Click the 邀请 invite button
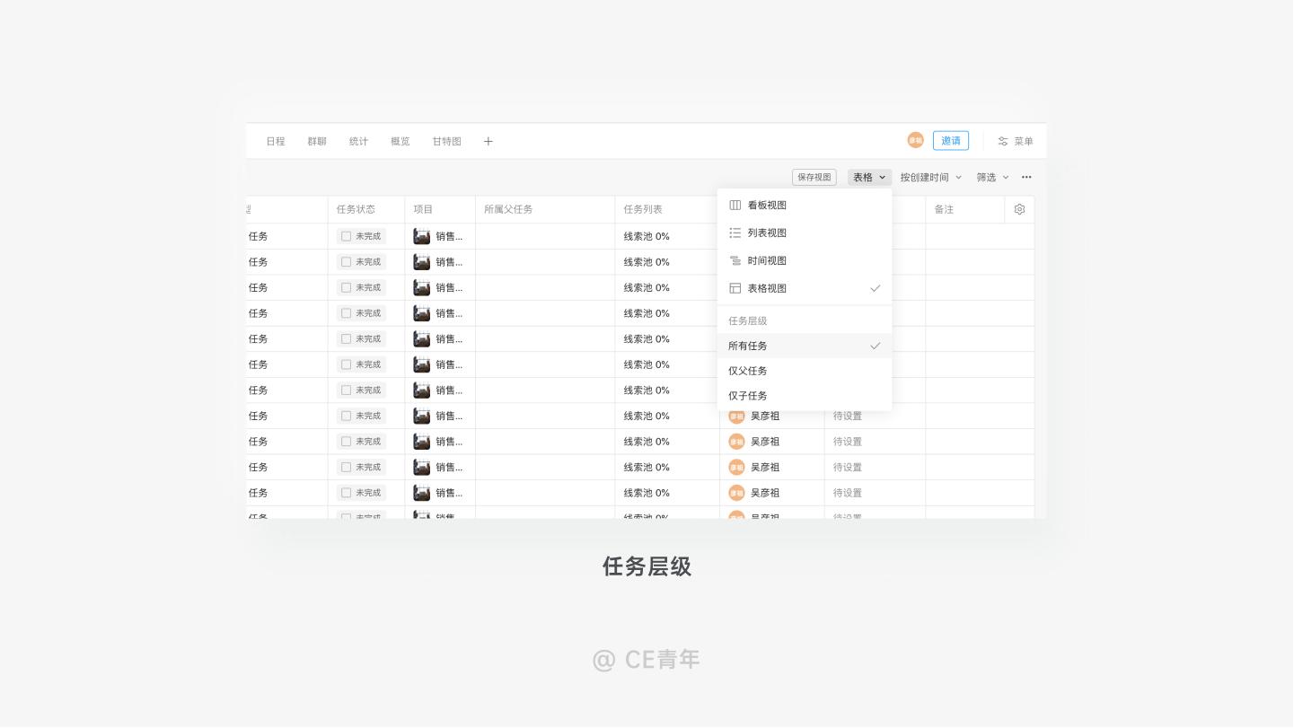The height and width of the screenshot is (728, 1294). [950, 141]
